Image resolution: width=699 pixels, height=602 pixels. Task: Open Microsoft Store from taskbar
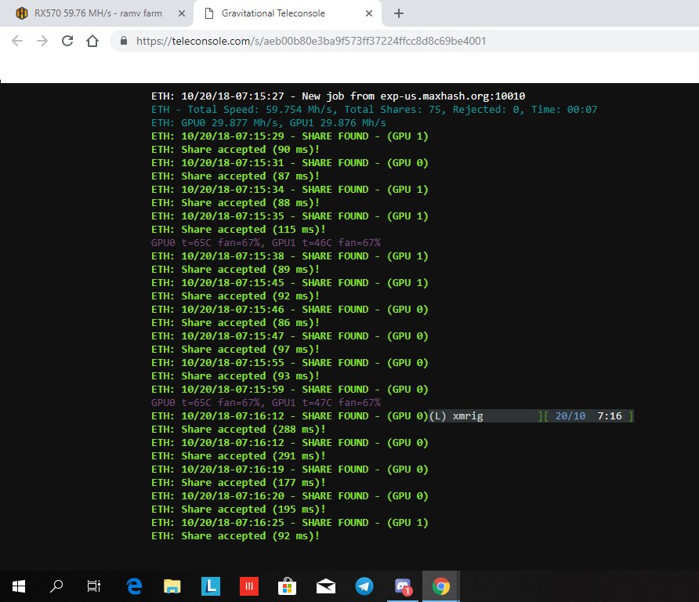(x=287, y=586)
